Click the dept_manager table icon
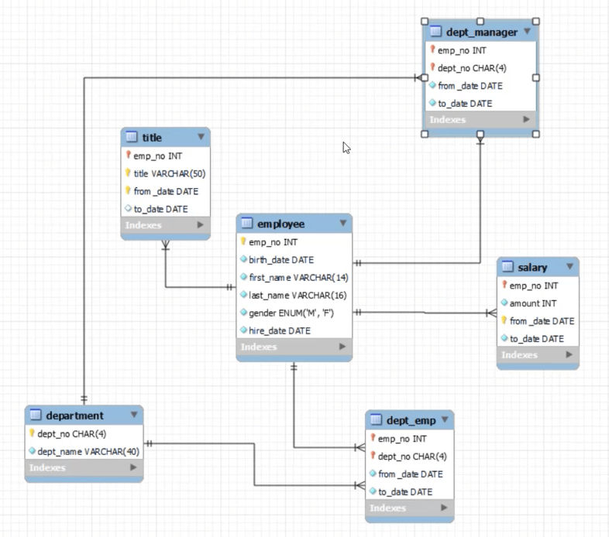This screenshot has height=537, width=609. 435,32
